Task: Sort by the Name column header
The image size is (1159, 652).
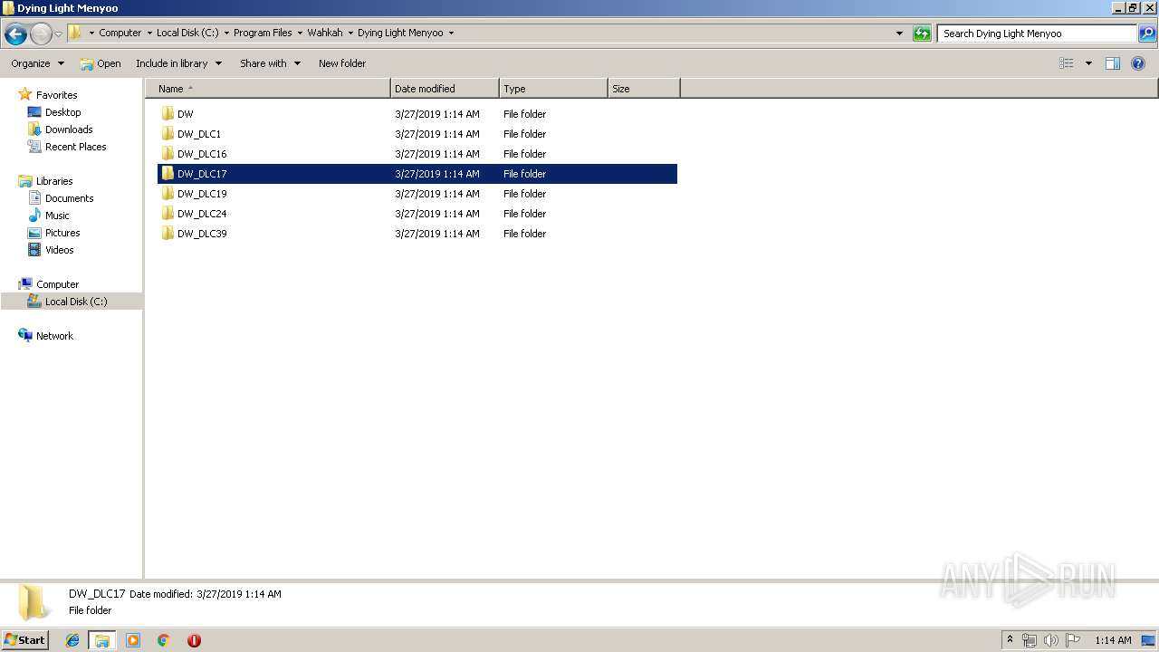Action: (x=268, y=89)
